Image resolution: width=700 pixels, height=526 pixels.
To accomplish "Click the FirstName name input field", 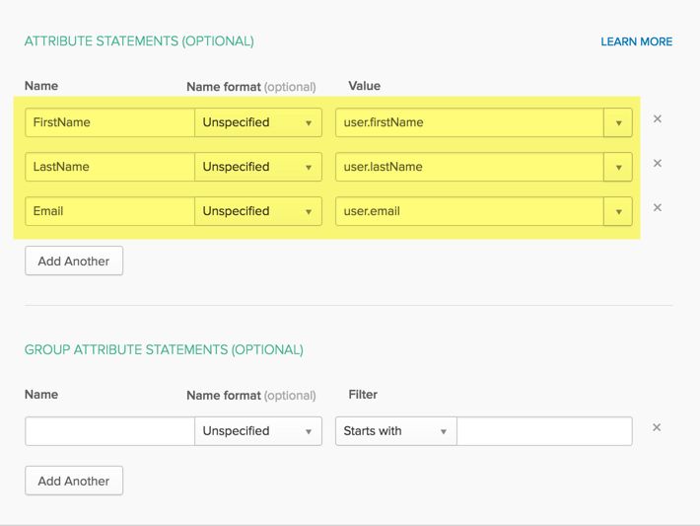I will (x=109, y=122).
